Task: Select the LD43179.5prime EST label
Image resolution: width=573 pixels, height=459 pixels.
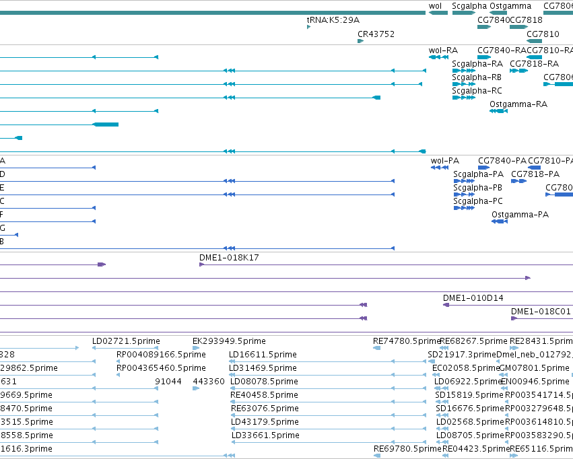Action: 265,423
